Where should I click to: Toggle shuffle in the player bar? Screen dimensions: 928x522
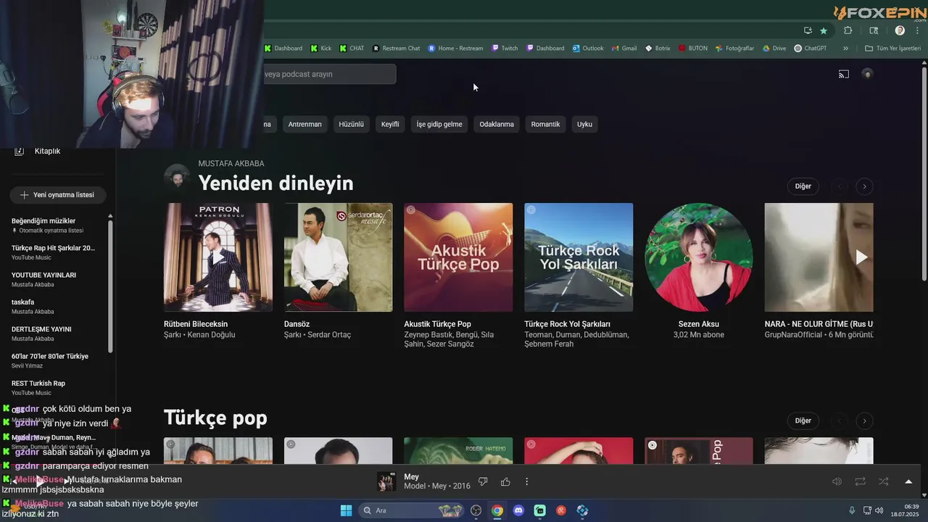[x=884, y=481]
